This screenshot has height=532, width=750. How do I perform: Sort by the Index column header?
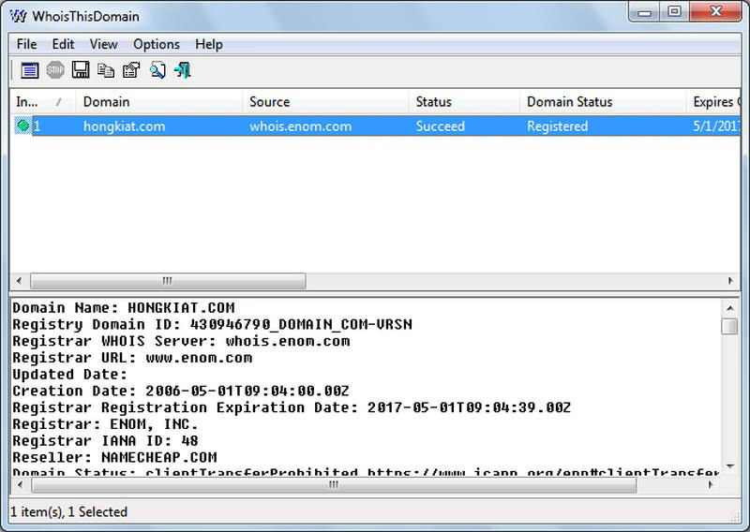[x=42, y=102]
